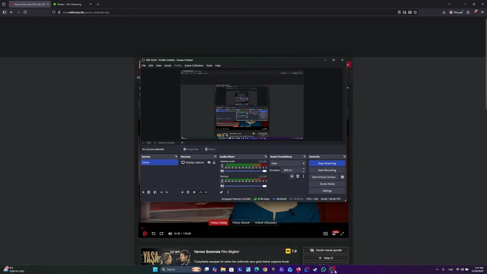Open the OBS File menu
The height and width of the screenshot is (274, 487).
144,65
